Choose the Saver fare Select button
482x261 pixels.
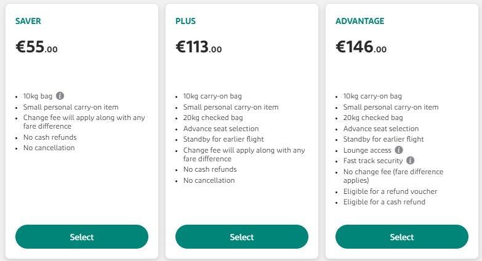(82, 237)
